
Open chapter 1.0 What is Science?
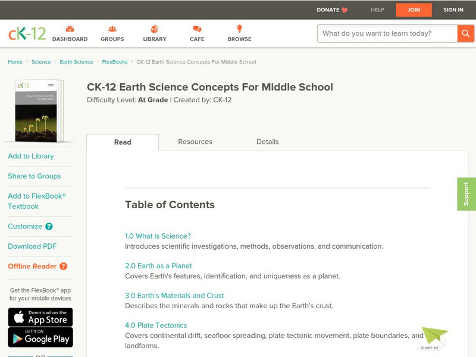coord(158,236)
